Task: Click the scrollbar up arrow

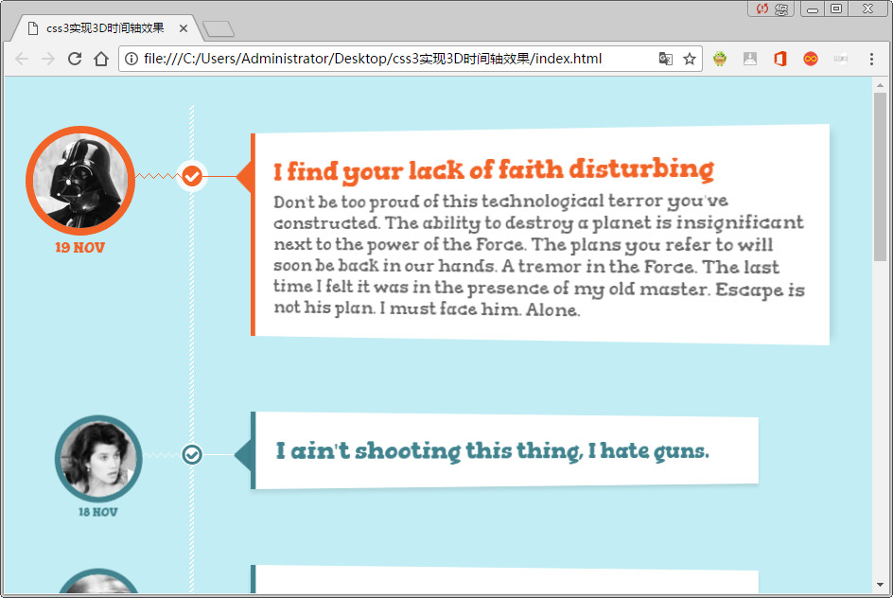Action: click(880, 85)
